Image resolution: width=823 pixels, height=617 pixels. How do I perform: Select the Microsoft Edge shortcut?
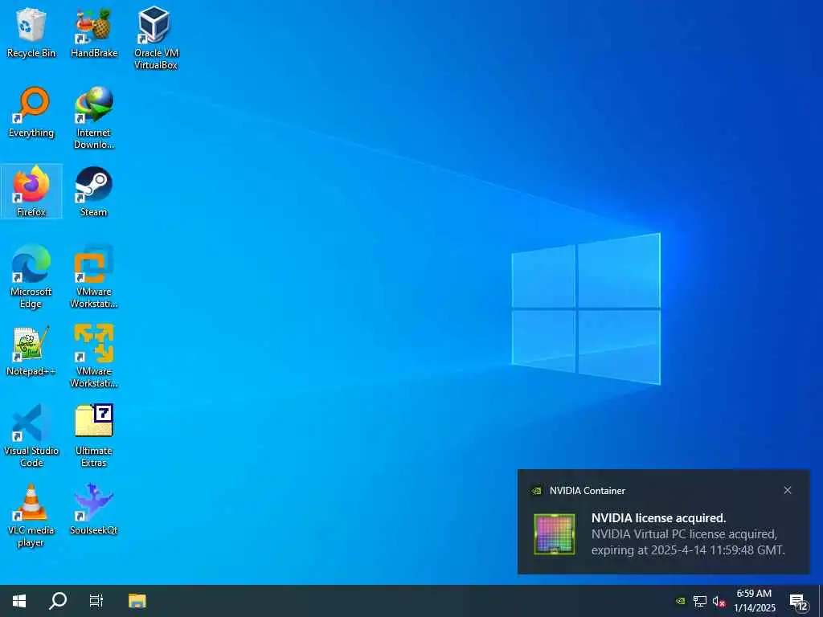(31, 276)
